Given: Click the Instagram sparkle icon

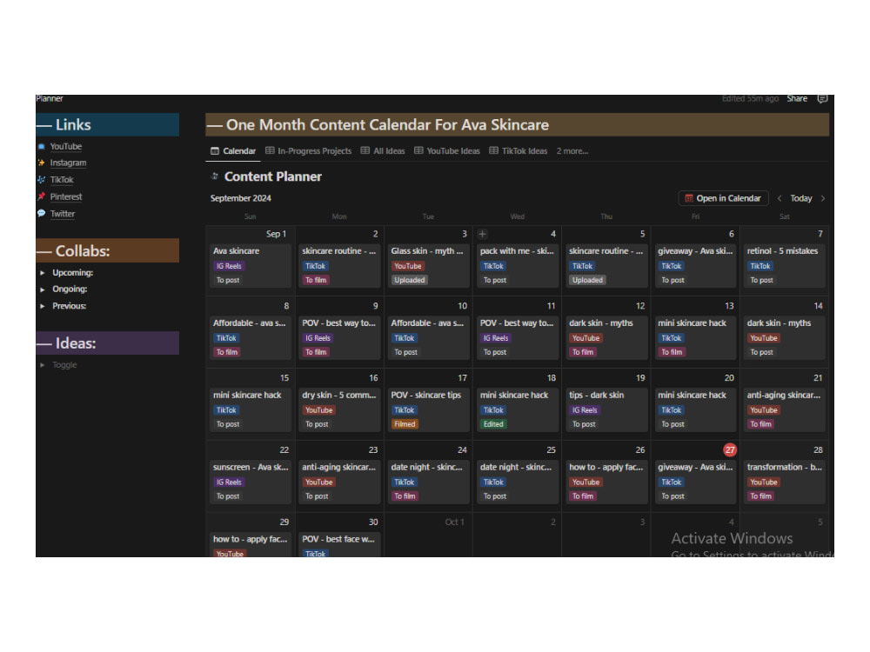Looking at the screenshot, I should pos(41,163).
